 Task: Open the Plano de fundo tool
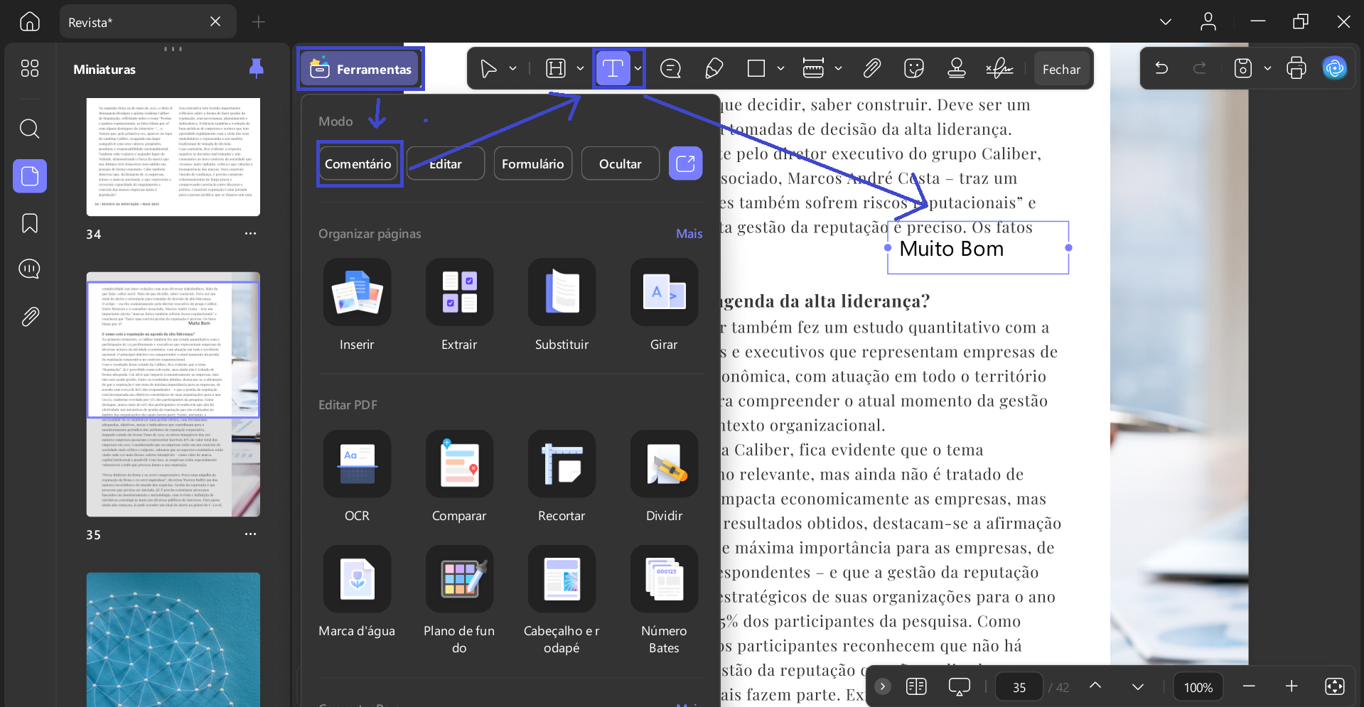coord(459,600)
